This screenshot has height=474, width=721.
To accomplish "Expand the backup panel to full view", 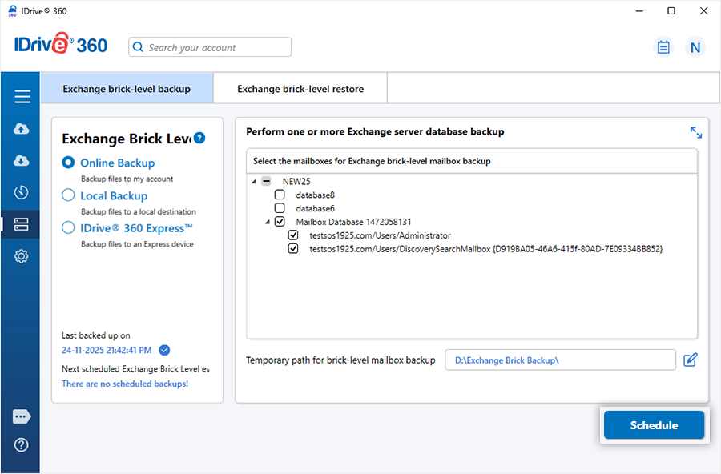I will click(x=695, y=132).
